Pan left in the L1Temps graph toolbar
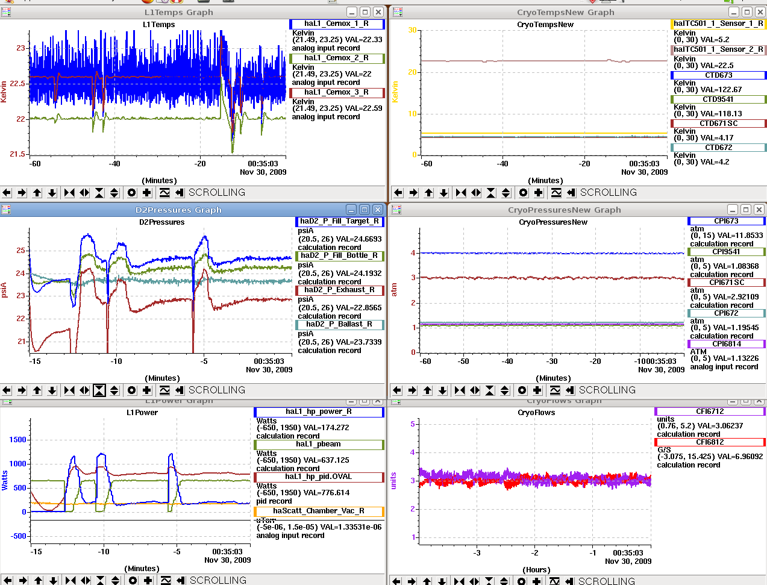Screen dimensions: 767x585 point(7,193)
